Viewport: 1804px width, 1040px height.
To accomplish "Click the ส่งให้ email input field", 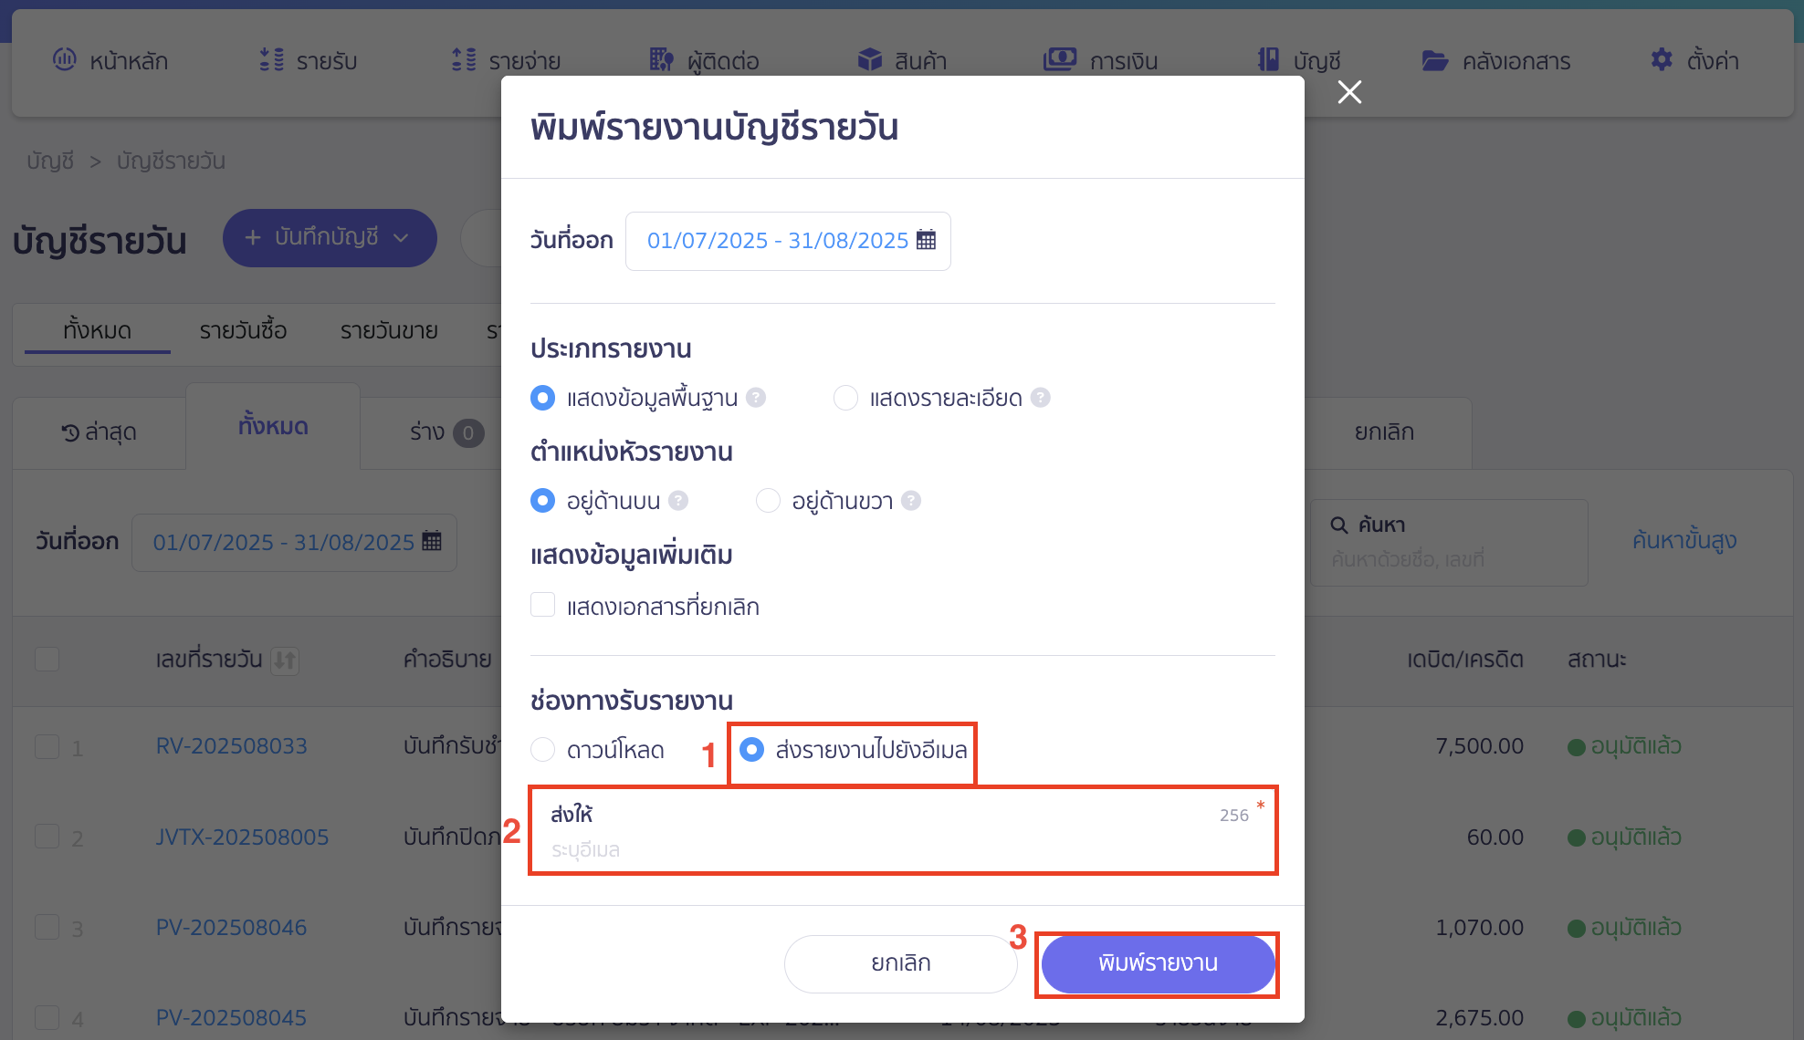I will pyautogui.click(x=902, y=849).
